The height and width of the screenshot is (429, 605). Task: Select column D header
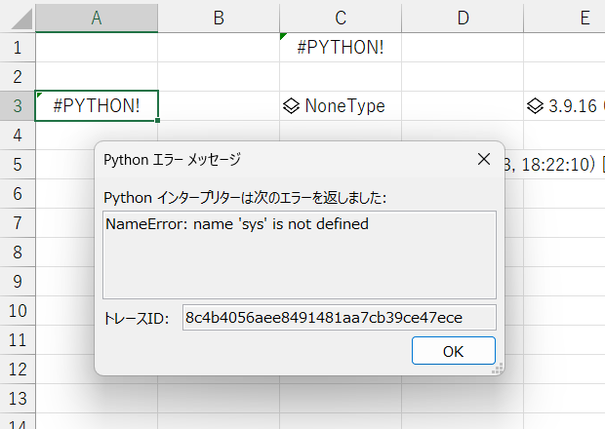(463, 18)
